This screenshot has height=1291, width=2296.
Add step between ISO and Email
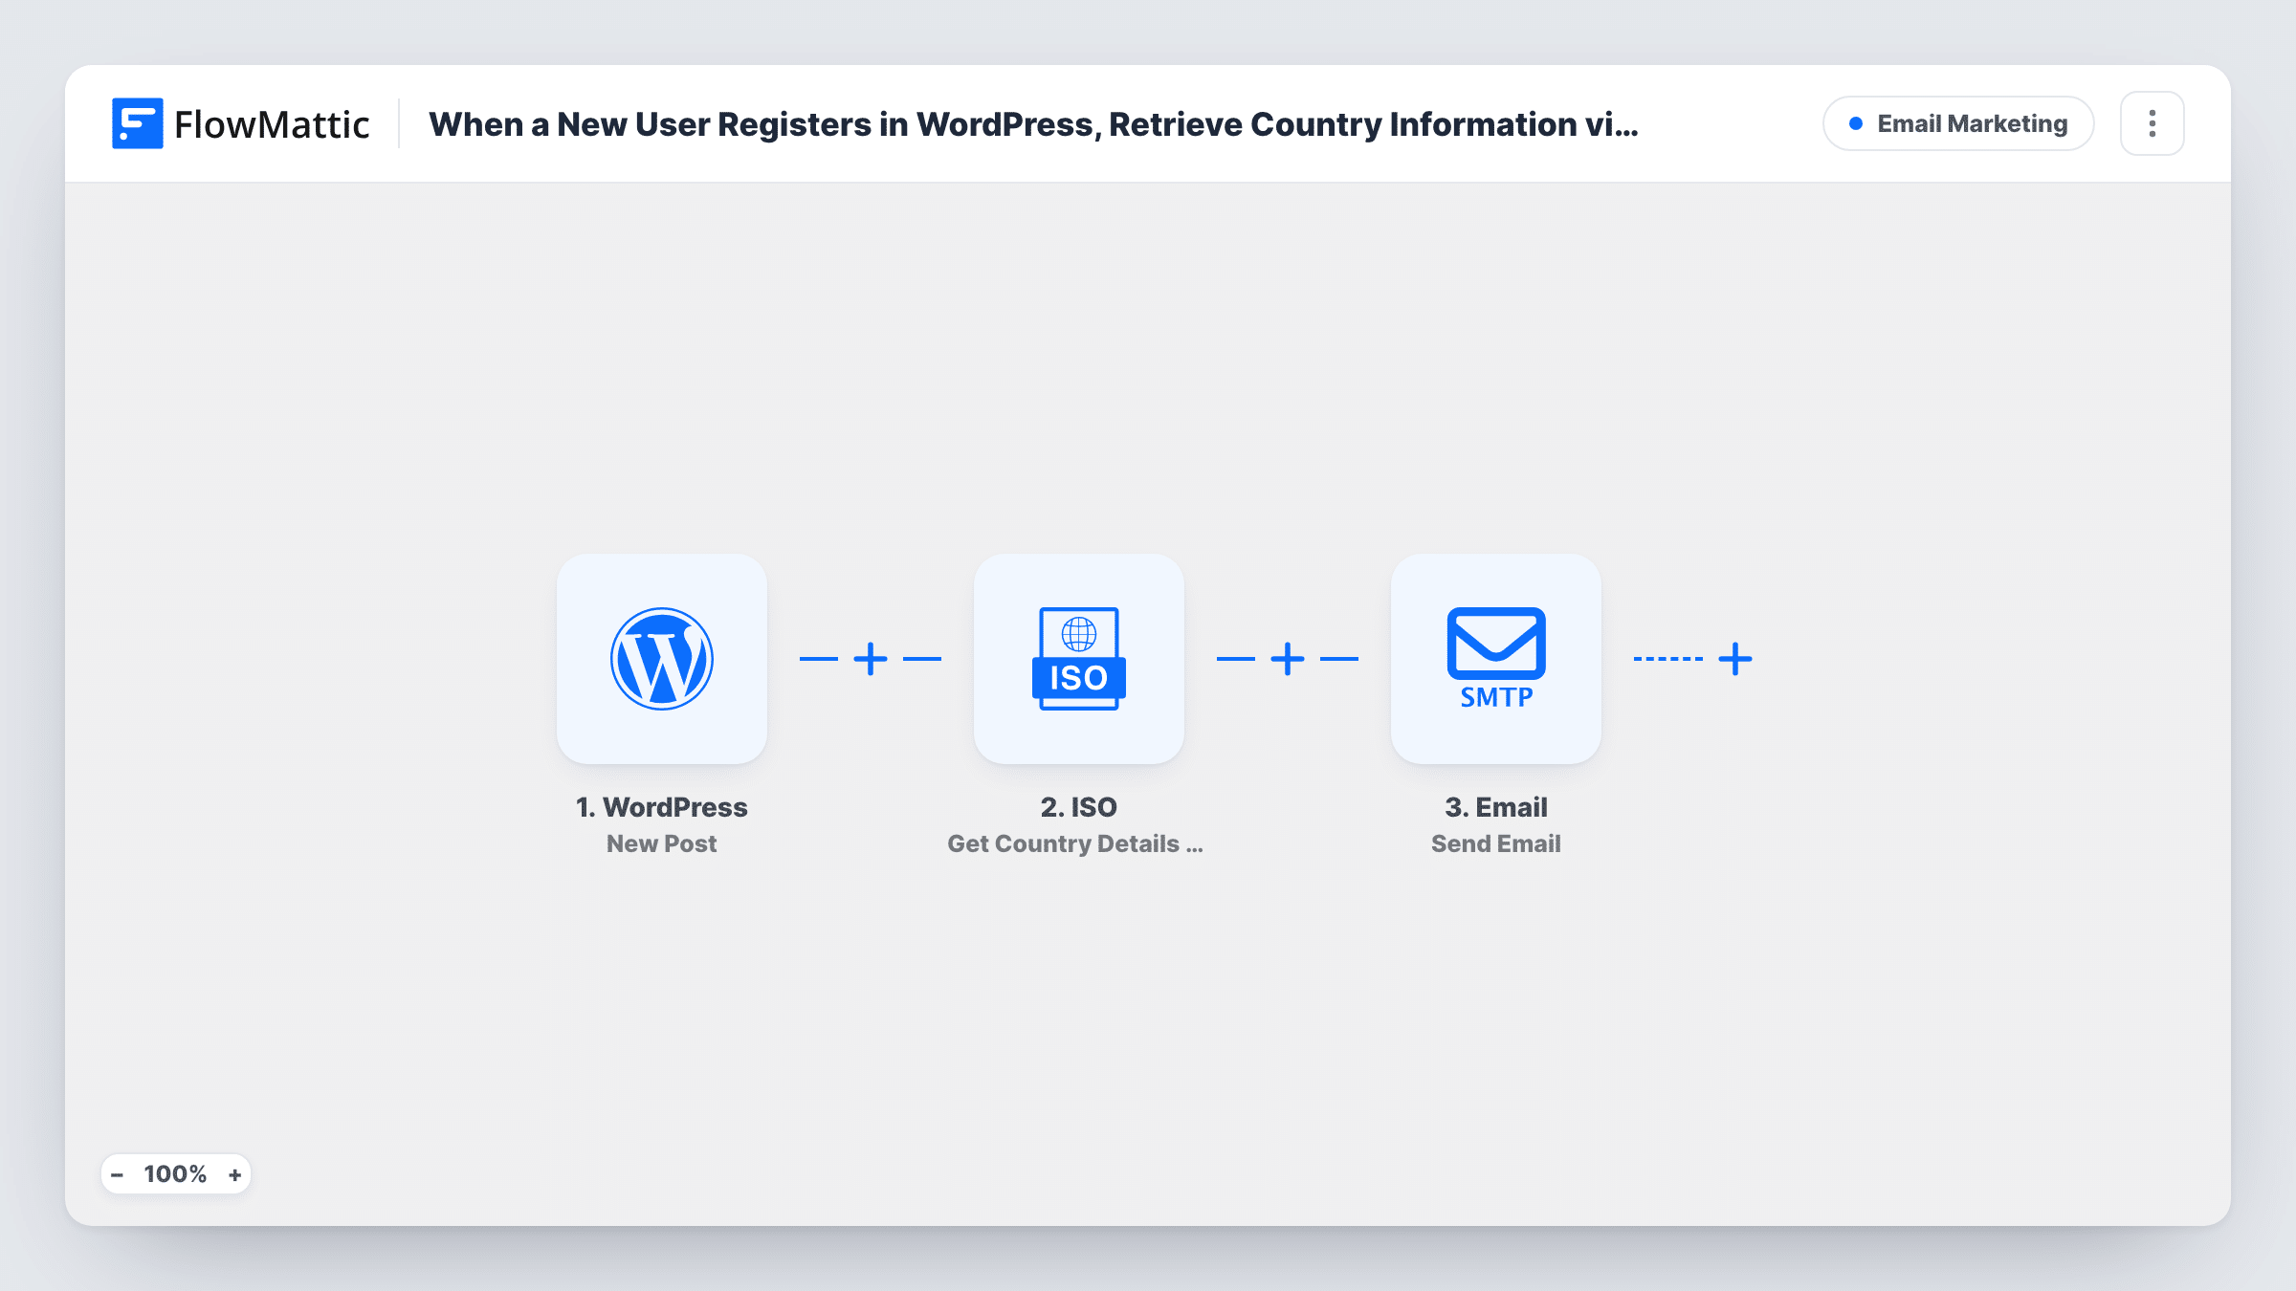1288,659
